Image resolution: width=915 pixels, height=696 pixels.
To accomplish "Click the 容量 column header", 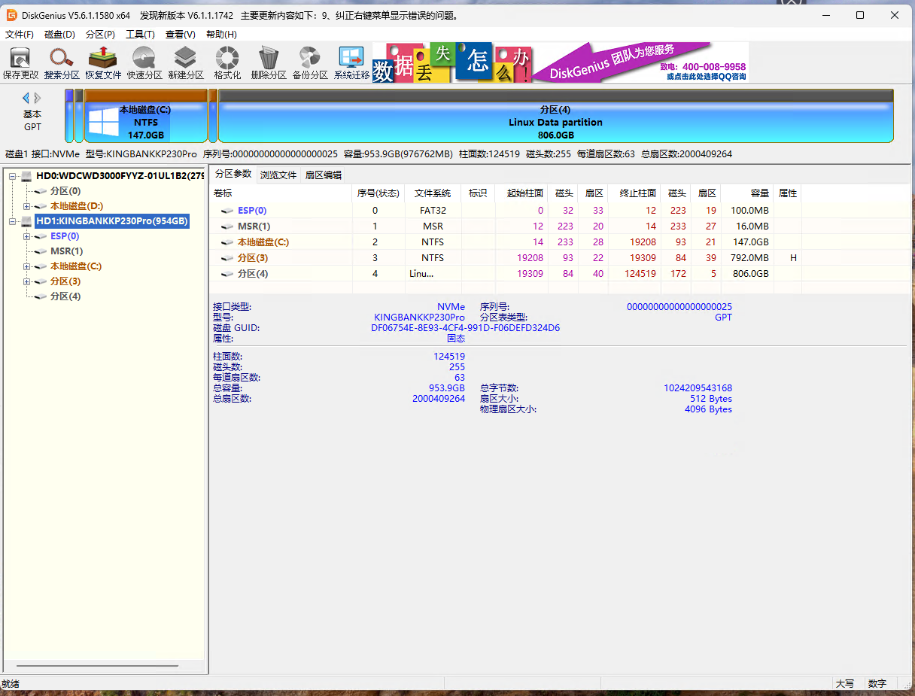I will click(758, 193).
